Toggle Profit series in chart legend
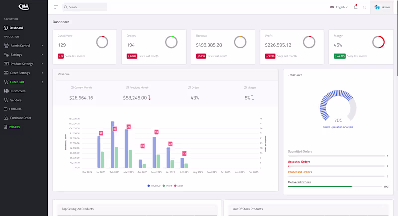Screen dimensions: 398x216 point(167,186)
